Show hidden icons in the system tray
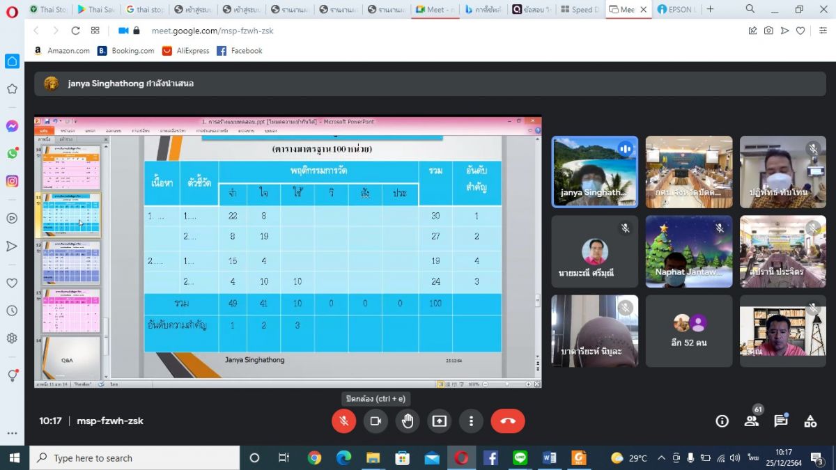836x470 pixels. [660, 458]
